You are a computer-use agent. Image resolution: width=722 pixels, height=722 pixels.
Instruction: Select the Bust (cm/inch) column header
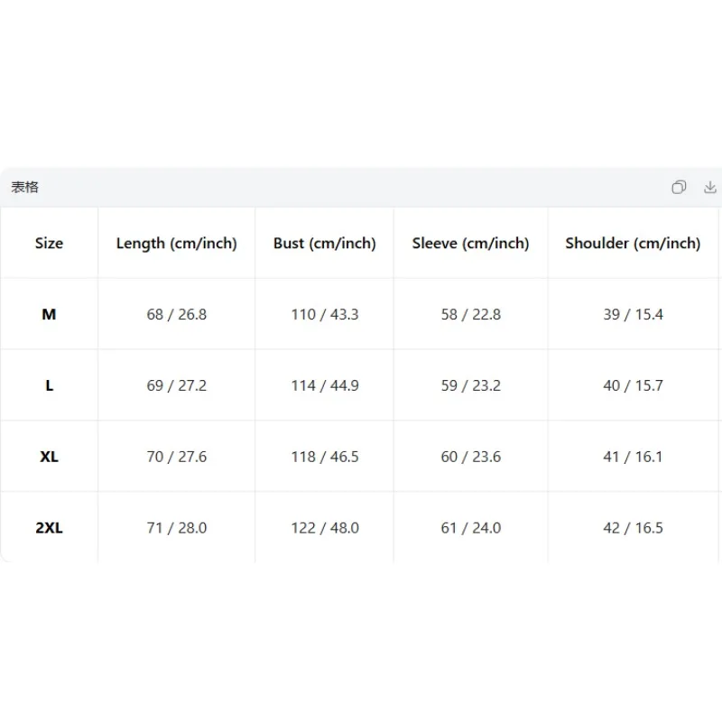(x=325, y=243)
